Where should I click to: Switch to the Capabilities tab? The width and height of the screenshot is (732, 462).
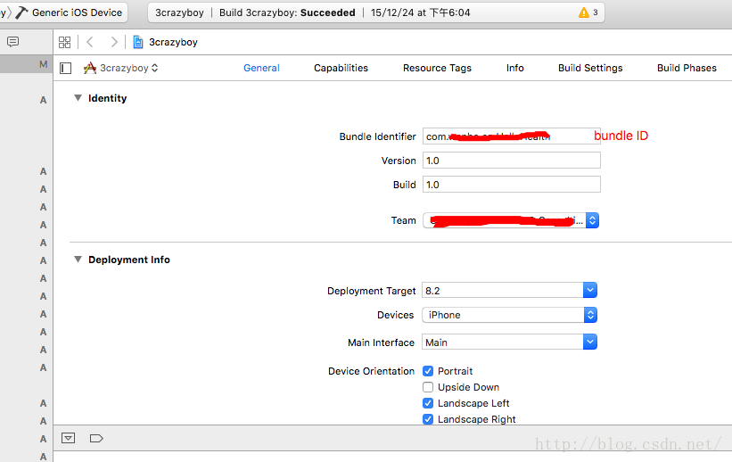pyautogui.click(x=341, y=68)
